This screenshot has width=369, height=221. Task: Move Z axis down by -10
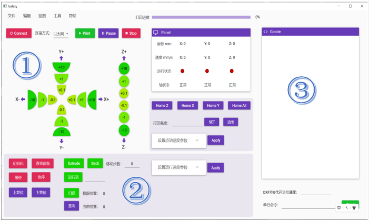click(x=124, y=129)
